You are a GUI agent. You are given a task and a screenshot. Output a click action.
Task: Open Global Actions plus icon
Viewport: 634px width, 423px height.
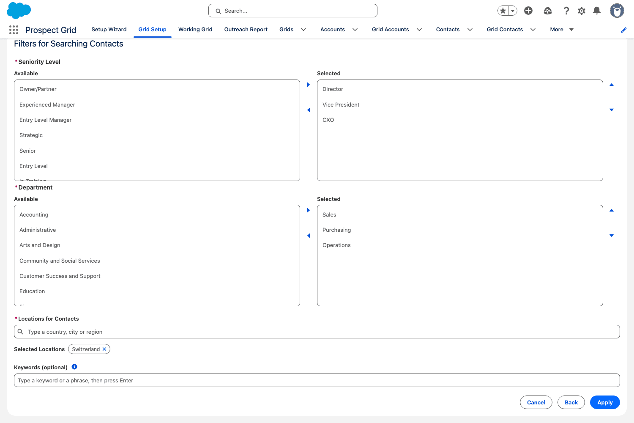point(528,11)
